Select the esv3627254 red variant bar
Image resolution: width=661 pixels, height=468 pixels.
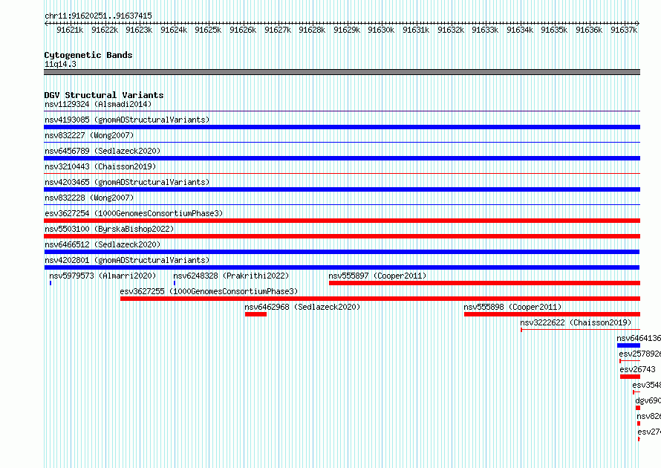point(342,221)
